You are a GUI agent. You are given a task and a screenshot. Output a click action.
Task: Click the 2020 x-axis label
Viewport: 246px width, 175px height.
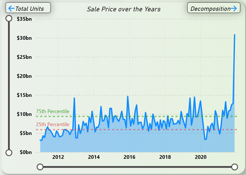point(201,157)
